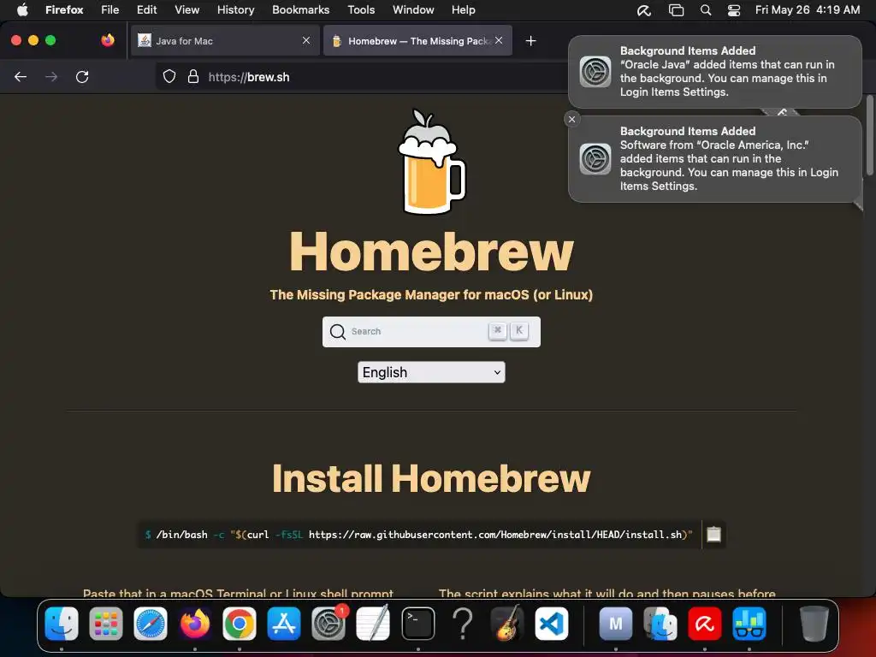
Task: Open the Firefox application menu
Action: point(64,10)
